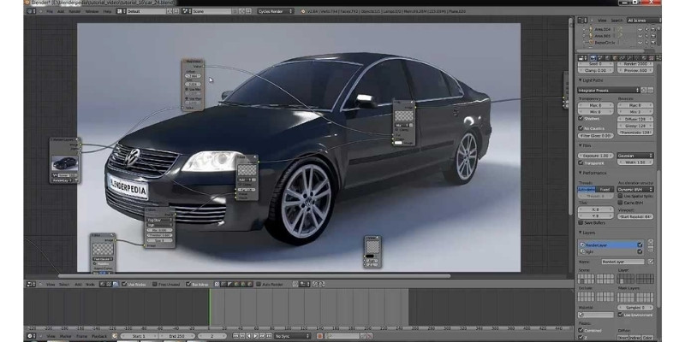The width and height of the screenshot is (685, 342).
Task: Toggle renderability camera icon for Area.005
Action: coord(653,36)
